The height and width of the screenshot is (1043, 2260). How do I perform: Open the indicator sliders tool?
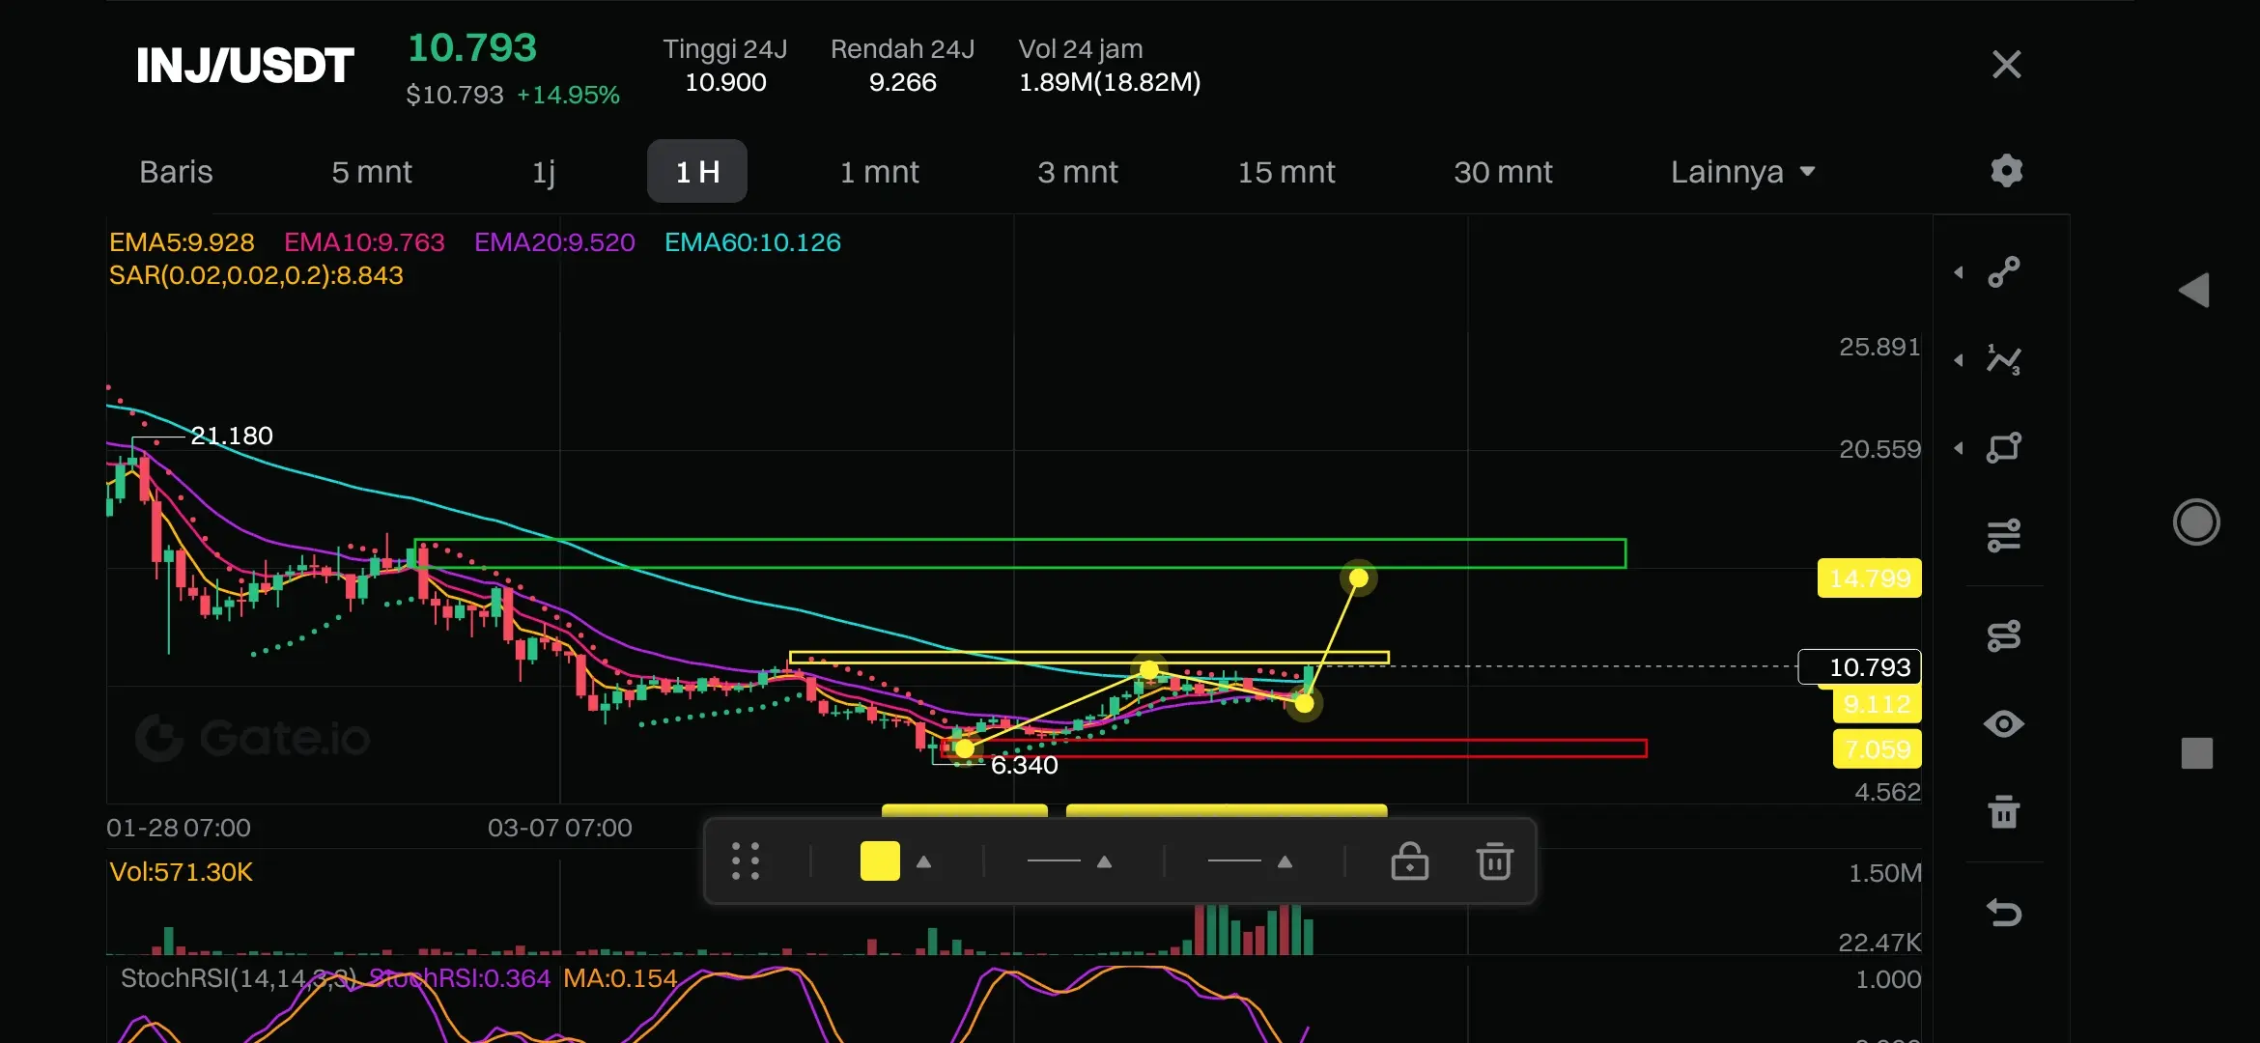pos(2004,535)
